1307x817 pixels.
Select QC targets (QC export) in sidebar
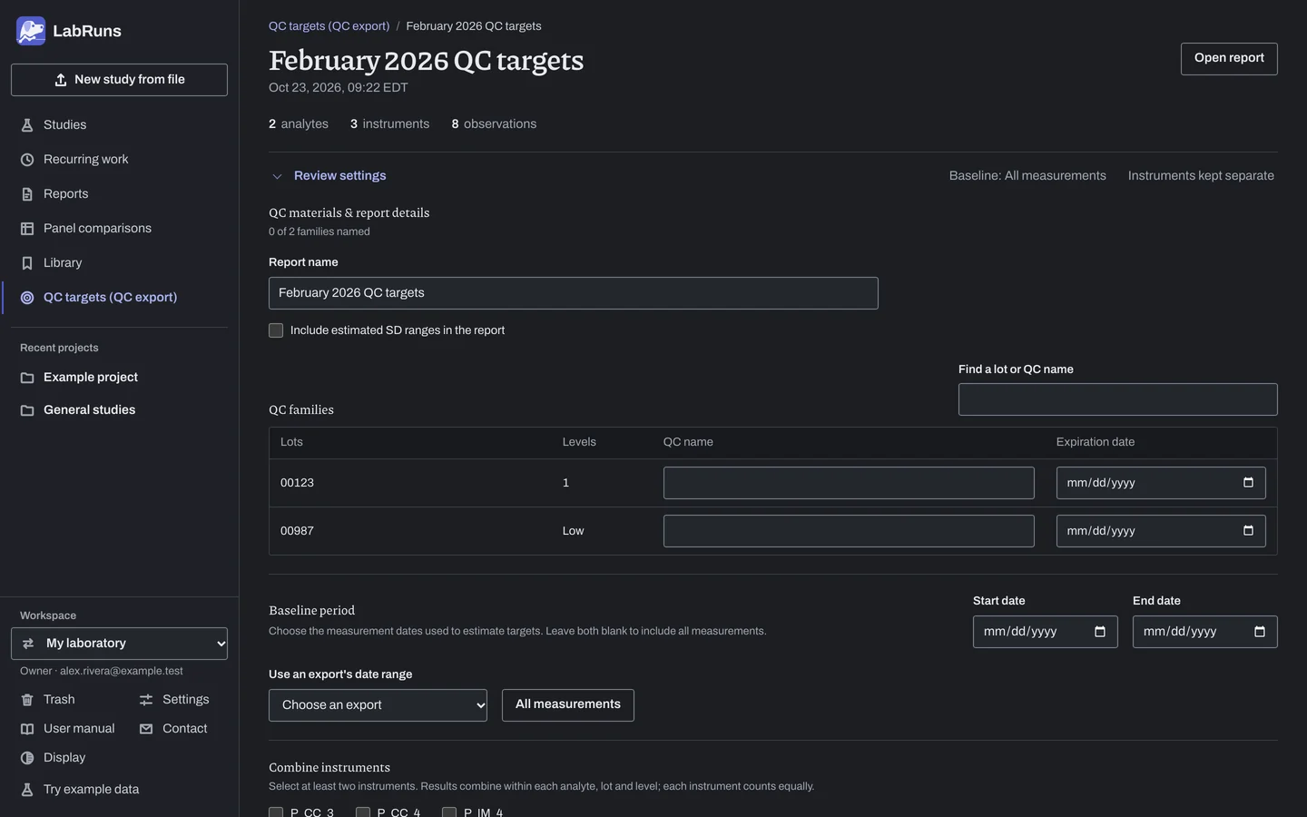119,298
